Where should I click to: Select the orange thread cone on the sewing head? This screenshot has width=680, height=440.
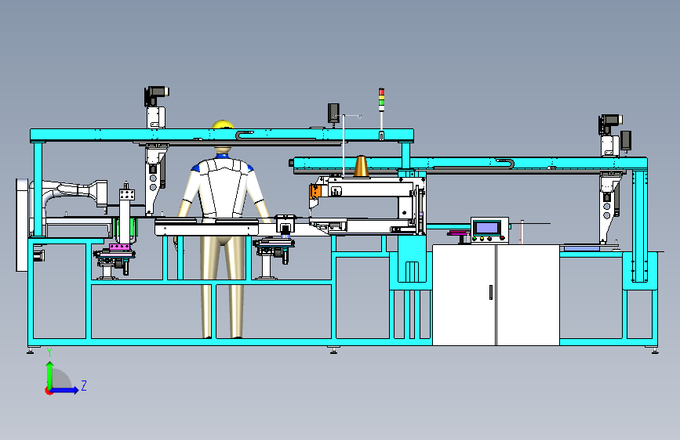coord(361,167)
